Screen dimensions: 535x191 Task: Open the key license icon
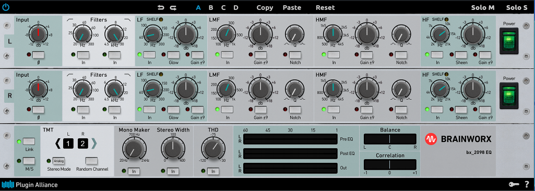click(x=514, y=185)
